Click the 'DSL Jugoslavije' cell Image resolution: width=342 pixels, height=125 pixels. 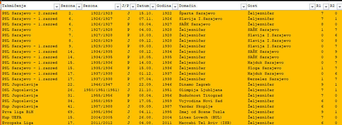click(30, 90)
